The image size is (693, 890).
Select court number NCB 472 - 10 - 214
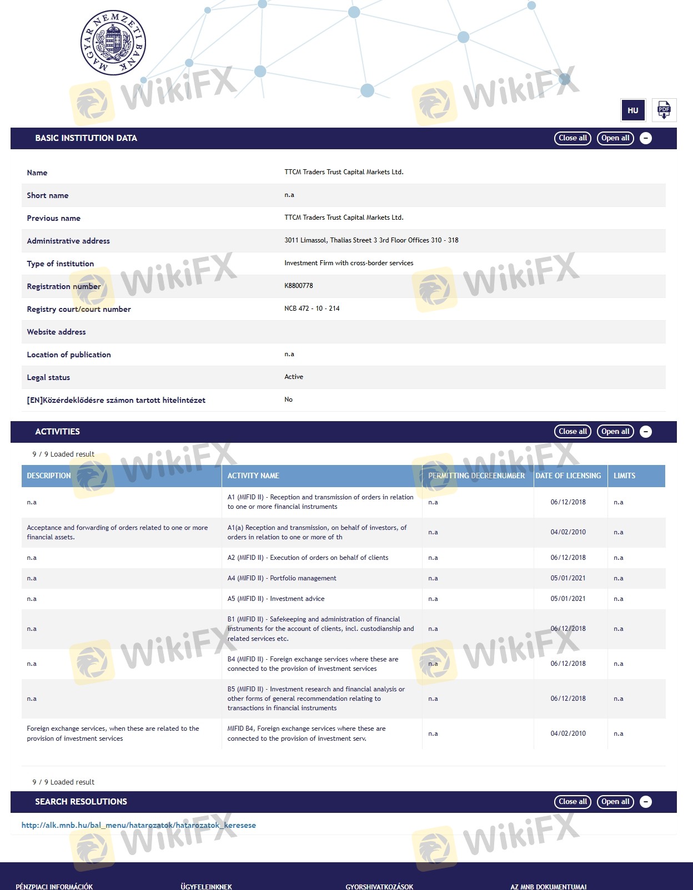[312, 309]
